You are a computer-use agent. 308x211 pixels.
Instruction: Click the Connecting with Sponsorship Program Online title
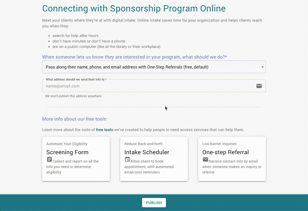click(134, 8)
